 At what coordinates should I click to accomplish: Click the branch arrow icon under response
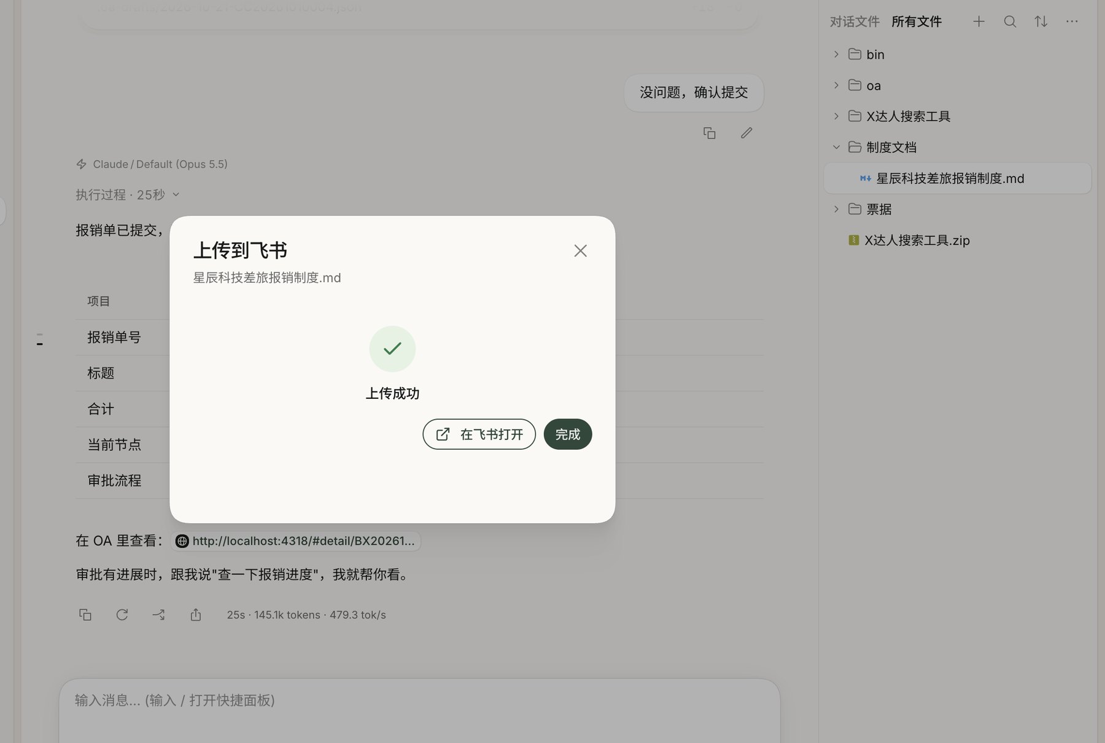[x=158, y=615]
